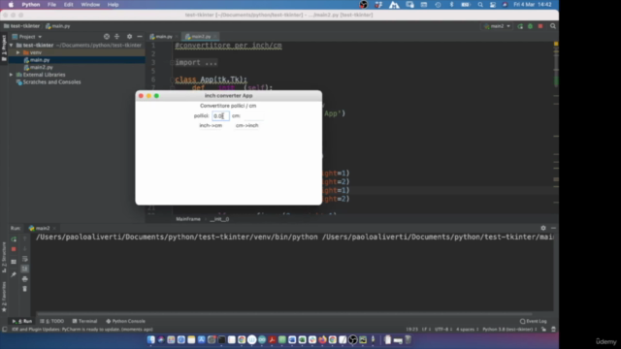The image size is (621, 349).
Task: Open main2 run configuration dropdown
Action: point(497,26)
